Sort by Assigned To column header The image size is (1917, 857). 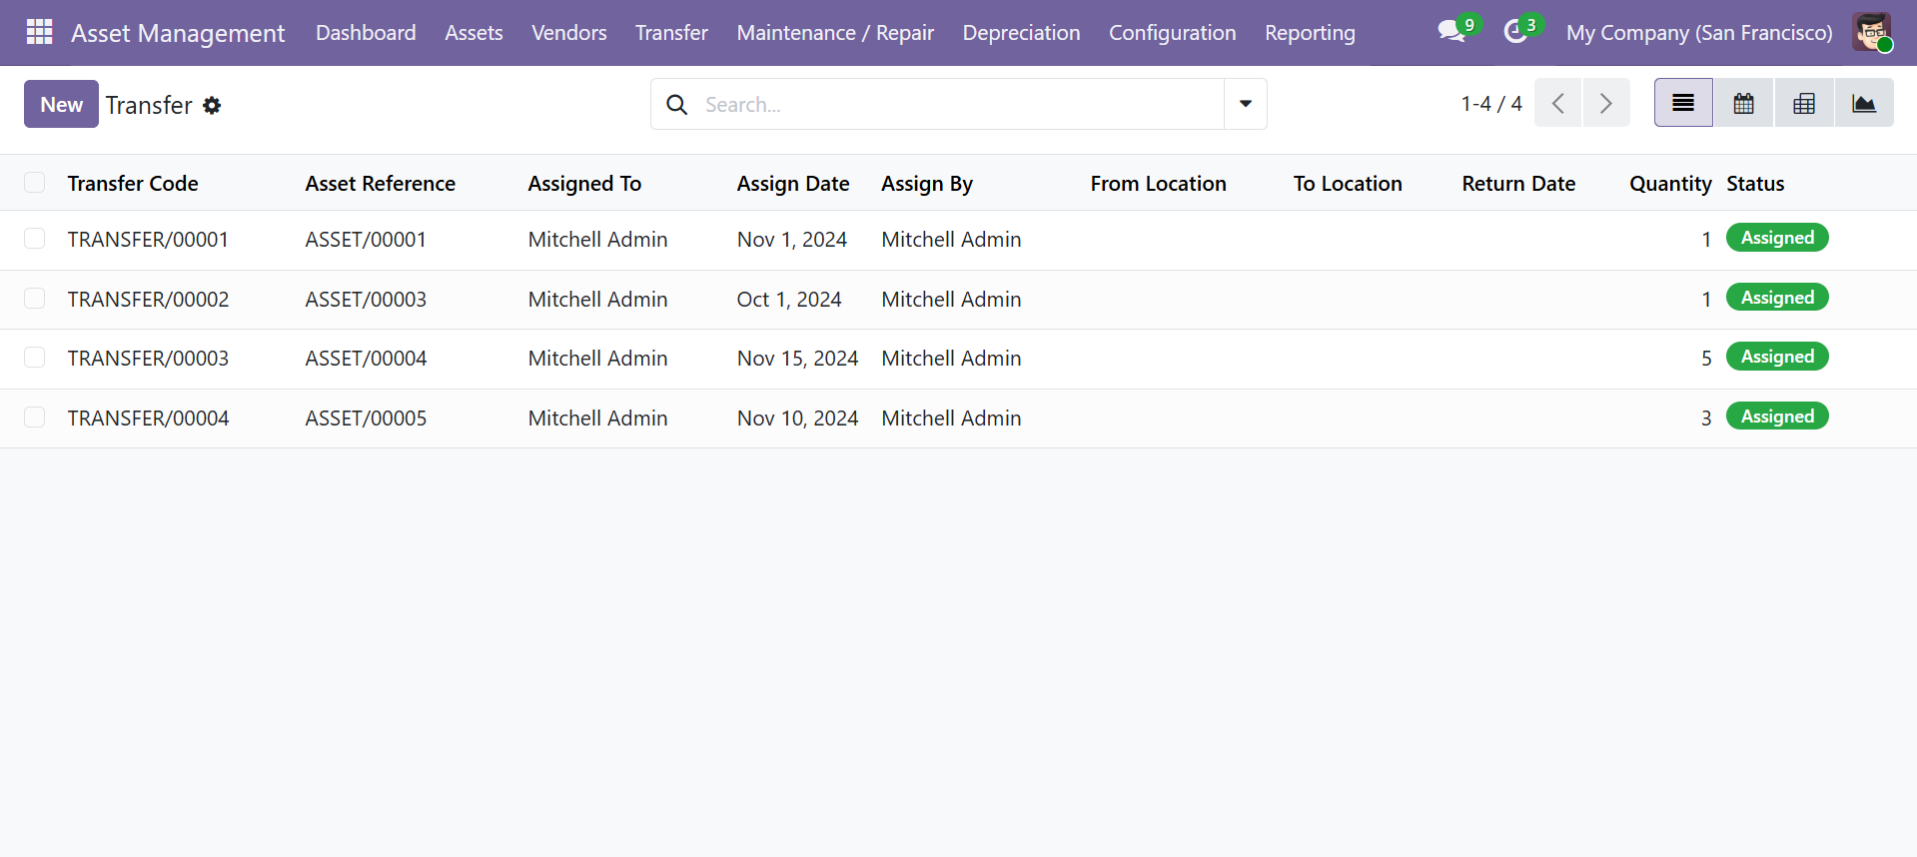584,184
